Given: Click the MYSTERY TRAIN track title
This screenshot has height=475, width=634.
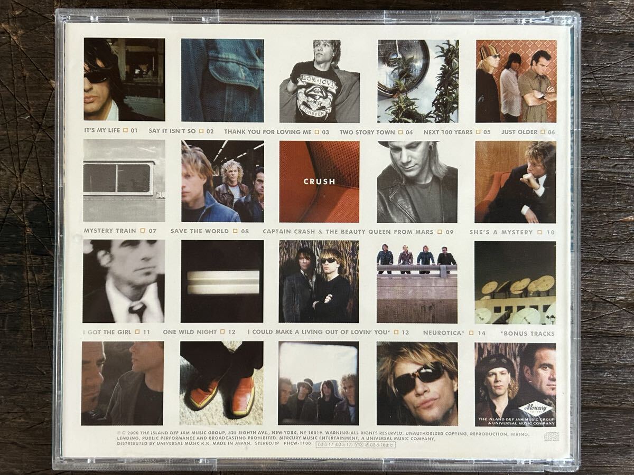Looking at the screenshot, I should 110,231.
